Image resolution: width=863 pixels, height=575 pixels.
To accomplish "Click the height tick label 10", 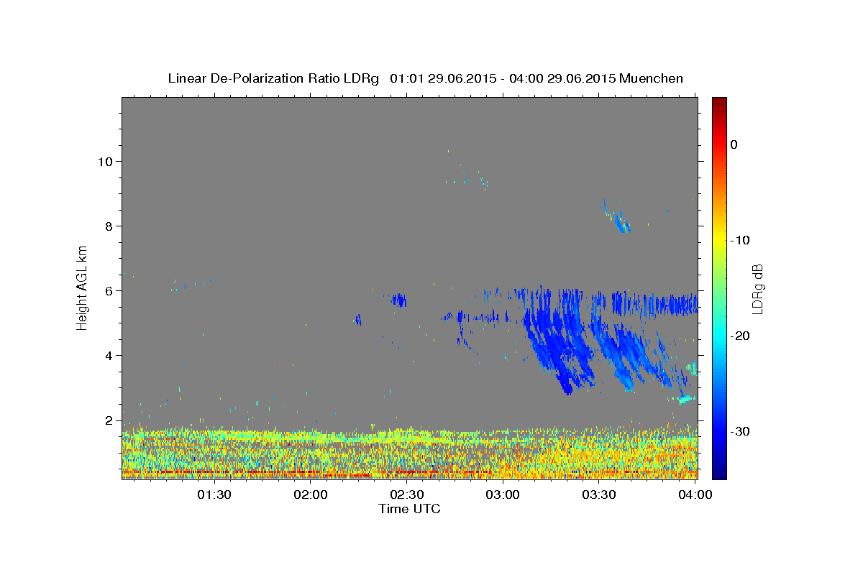I will (106, 161).
